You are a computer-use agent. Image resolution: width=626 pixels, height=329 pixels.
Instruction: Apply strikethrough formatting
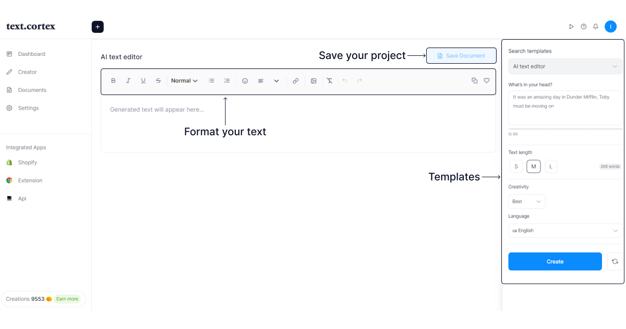pos(159,81)
